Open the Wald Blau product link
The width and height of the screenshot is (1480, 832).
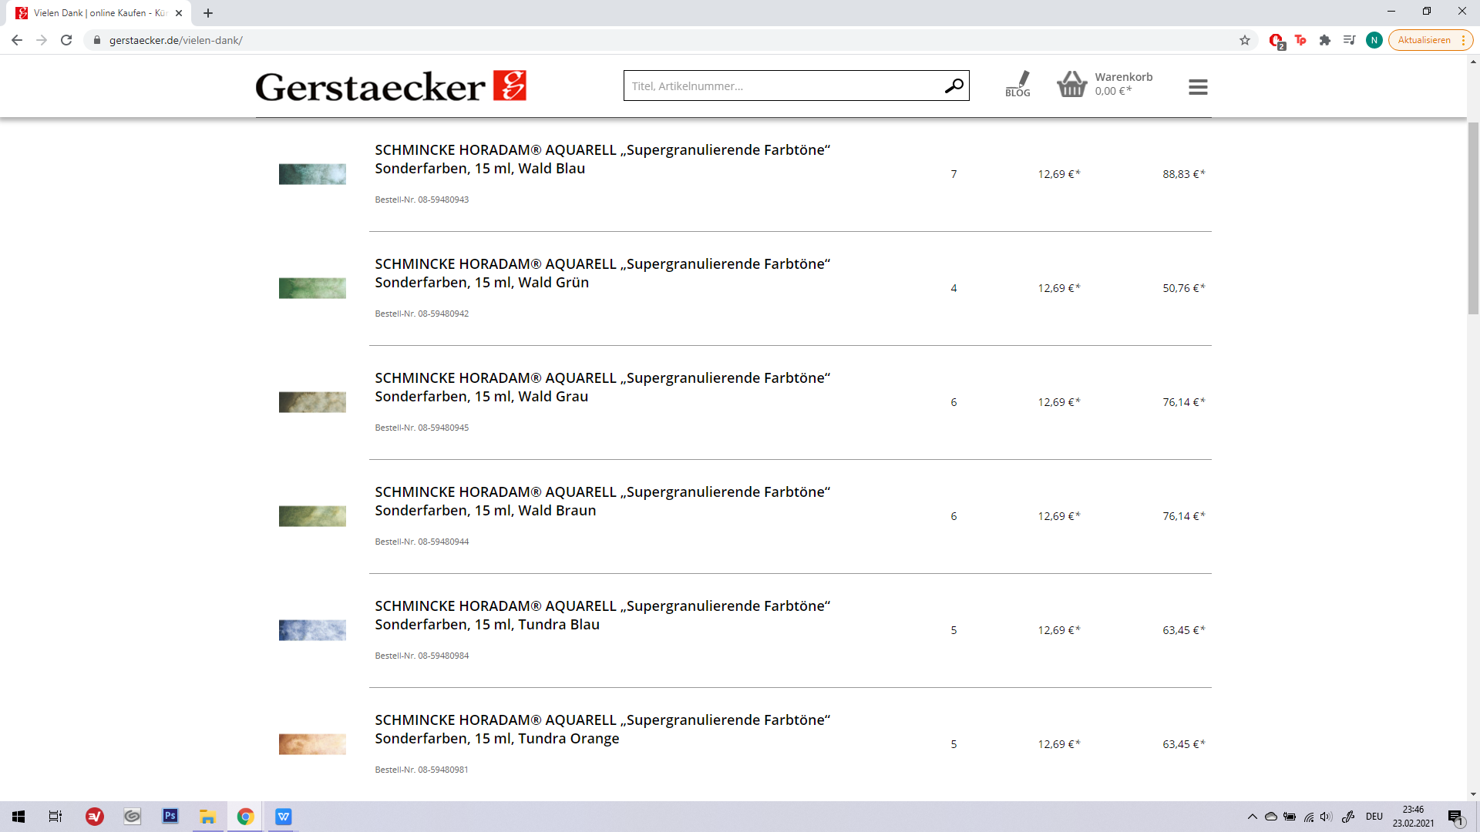[602, 159]
